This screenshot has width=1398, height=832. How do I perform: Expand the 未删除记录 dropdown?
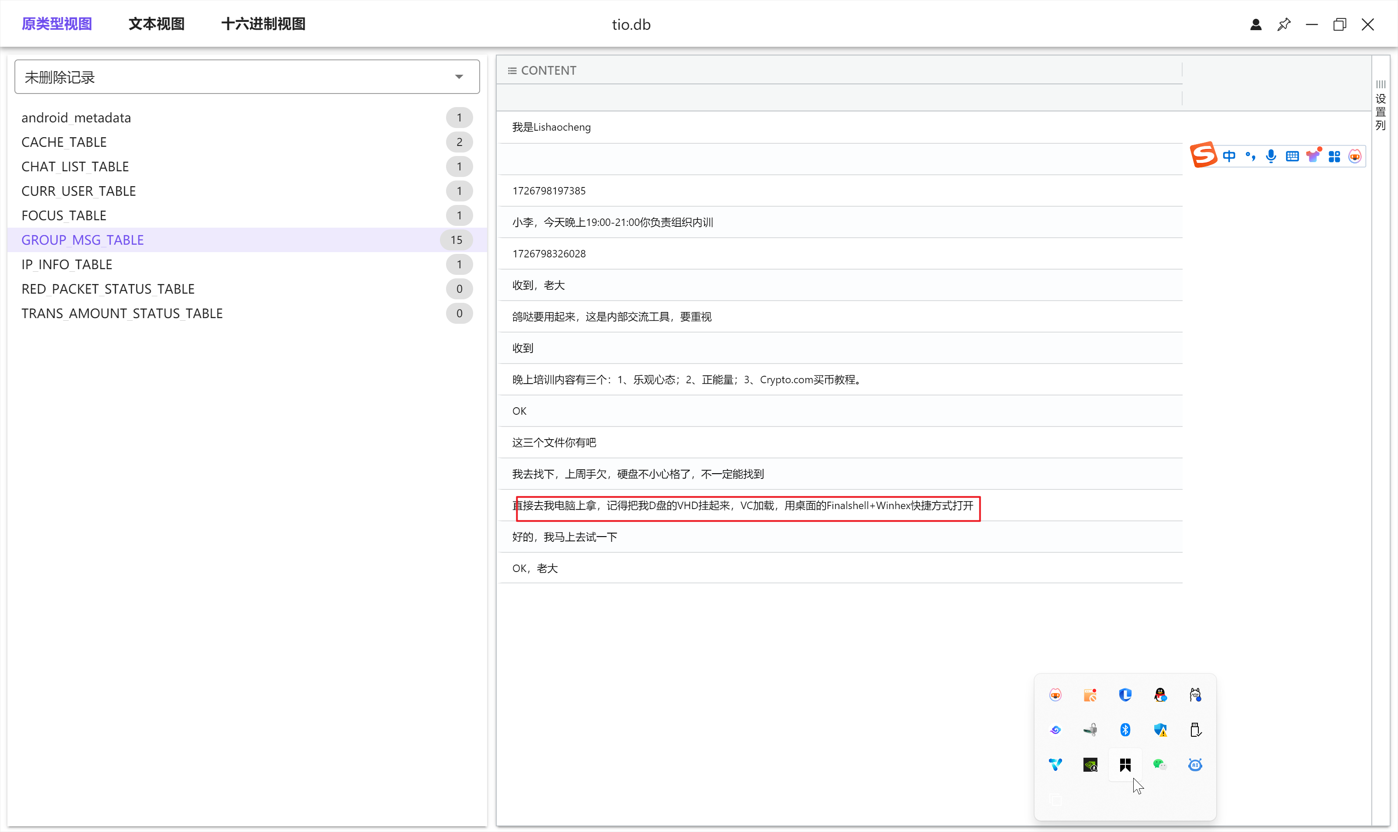459,77
